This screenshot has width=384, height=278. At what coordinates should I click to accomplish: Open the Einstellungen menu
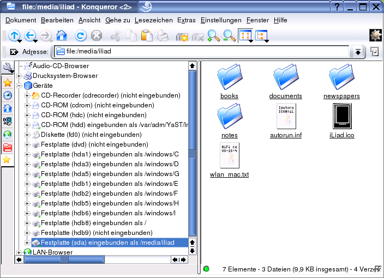pos(221,20)
